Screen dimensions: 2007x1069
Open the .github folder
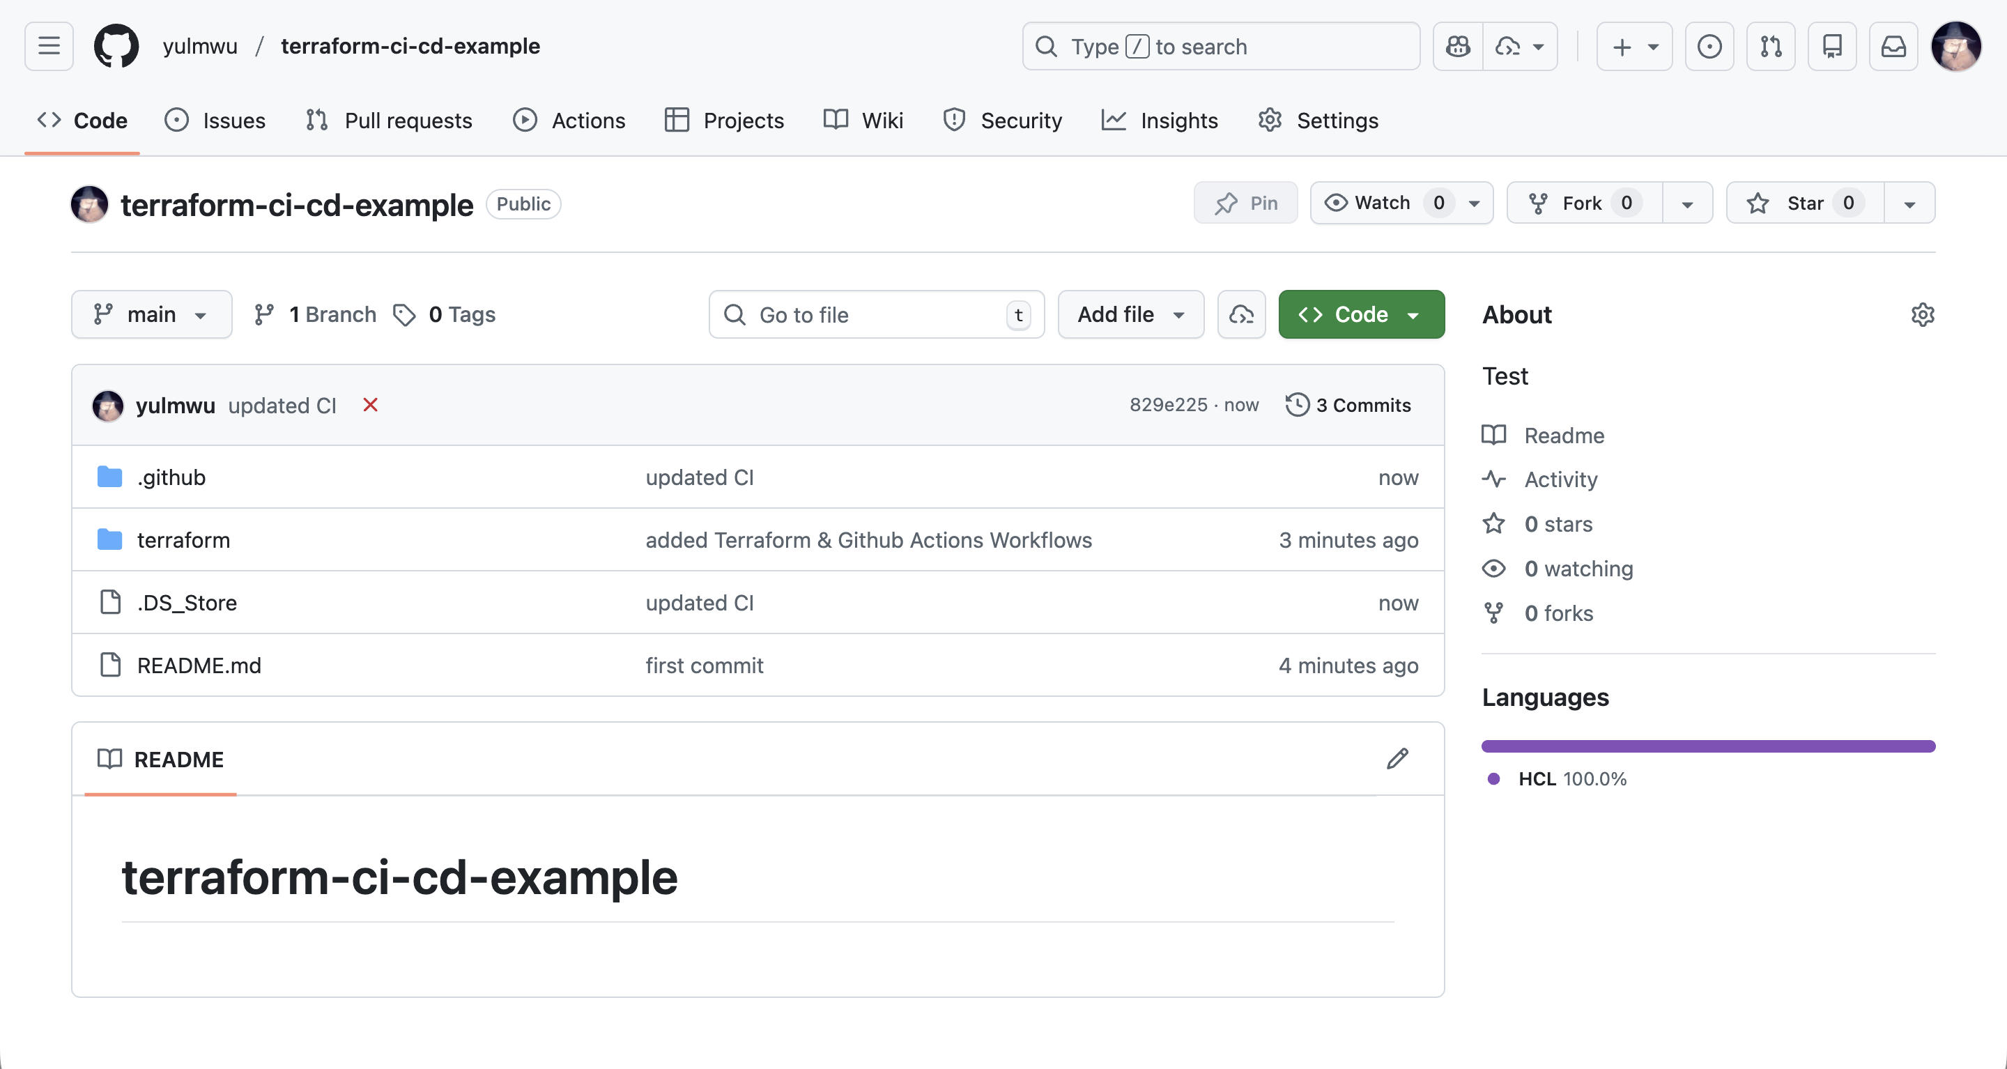click(171, 477)
